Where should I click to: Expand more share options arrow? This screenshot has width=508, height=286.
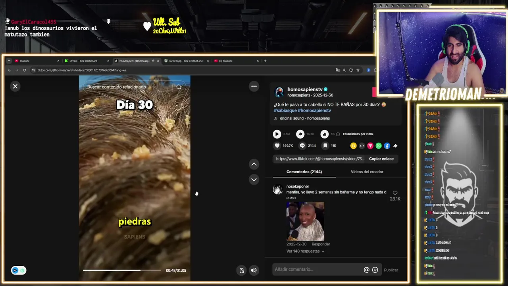[395, 146]
